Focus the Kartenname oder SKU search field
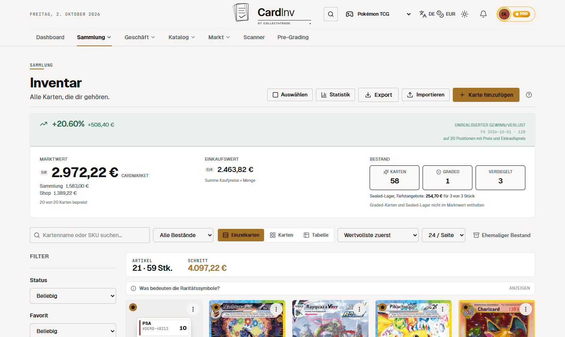 pos(90,235)
